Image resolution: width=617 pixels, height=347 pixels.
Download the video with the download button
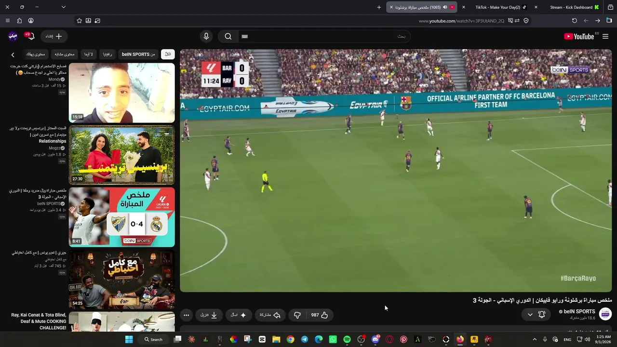point(209,315)
